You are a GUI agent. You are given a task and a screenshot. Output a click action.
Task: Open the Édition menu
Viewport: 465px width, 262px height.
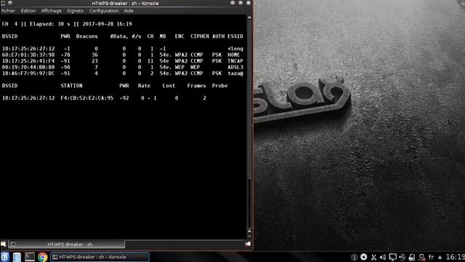click(28, 11)
